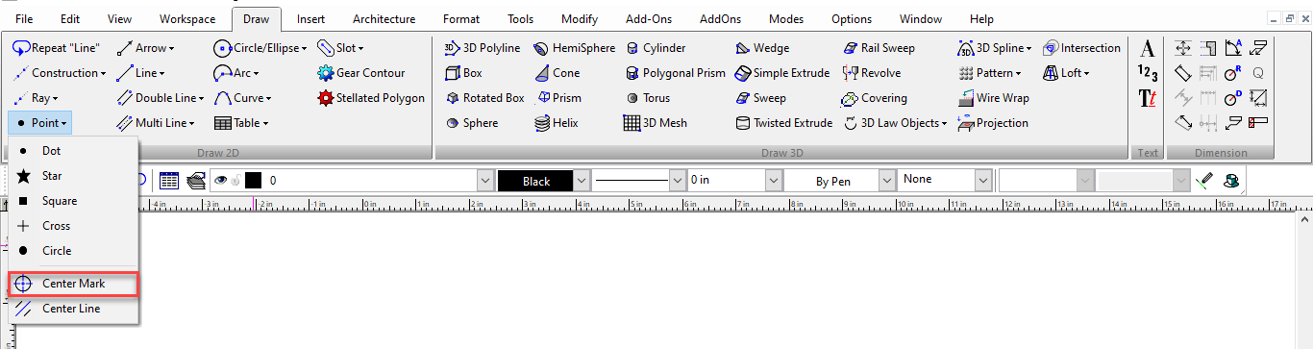The height and width of the screenshot is (349, 1313).
Task: Select the Wire Wrap tool
Action: 994,98
